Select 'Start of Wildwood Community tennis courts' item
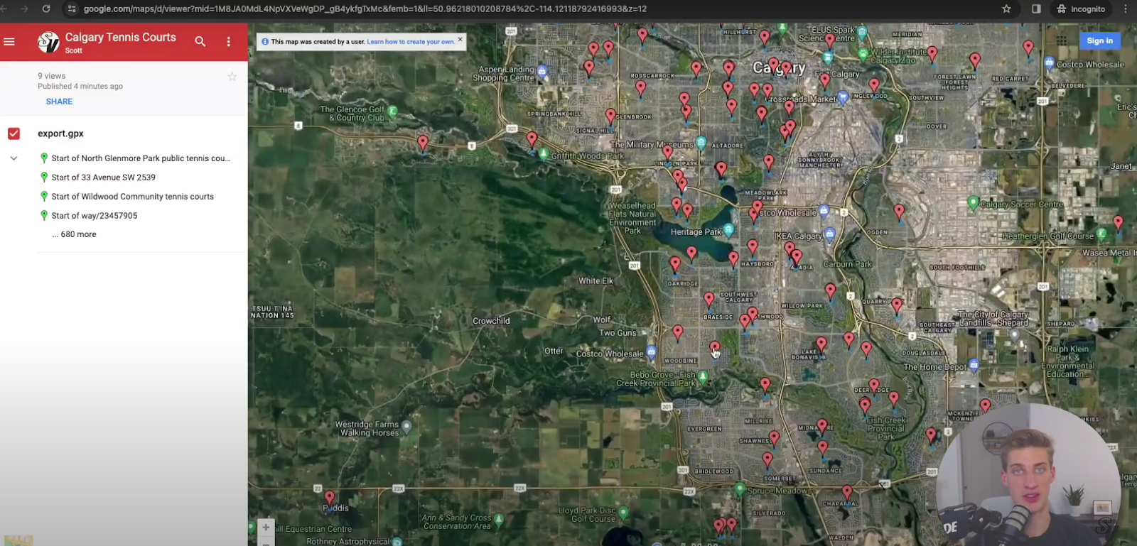 pos(132,197)
